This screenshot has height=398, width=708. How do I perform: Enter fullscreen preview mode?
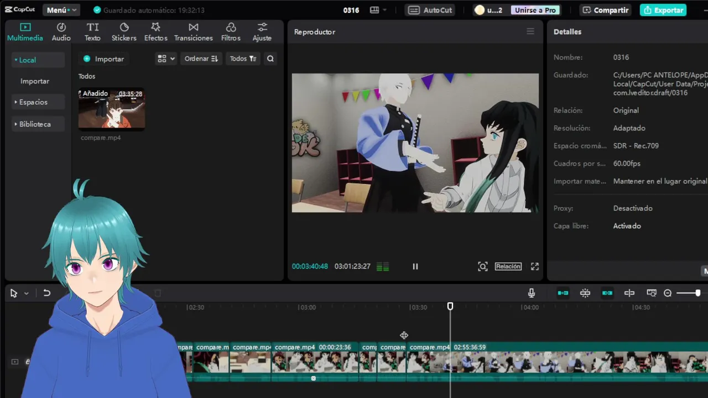point(535,266)
